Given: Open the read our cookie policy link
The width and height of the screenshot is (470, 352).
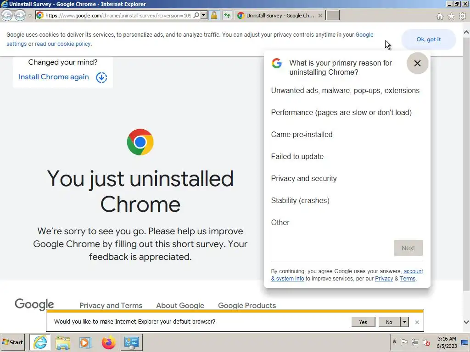Looking at the screenshot, I should (63, 44).
